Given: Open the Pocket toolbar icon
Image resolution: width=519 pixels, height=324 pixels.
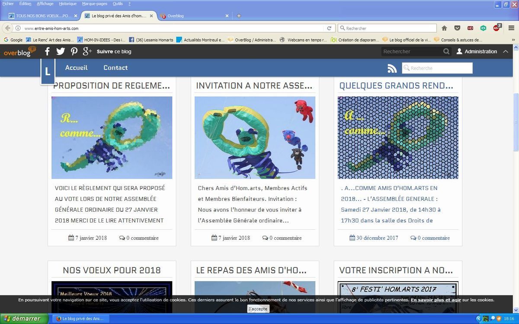Looking at the screenshot, I should (457, 28).
